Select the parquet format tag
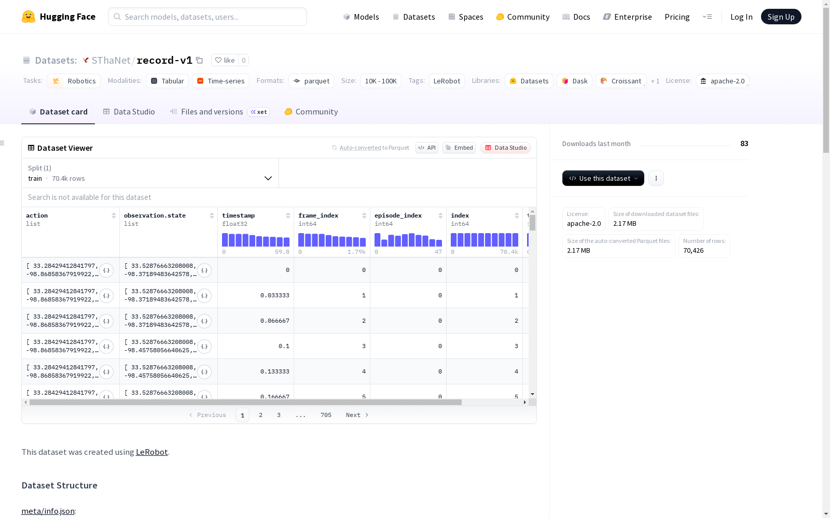830x518 pixels. pyautogui.click(x=311, y=81)
